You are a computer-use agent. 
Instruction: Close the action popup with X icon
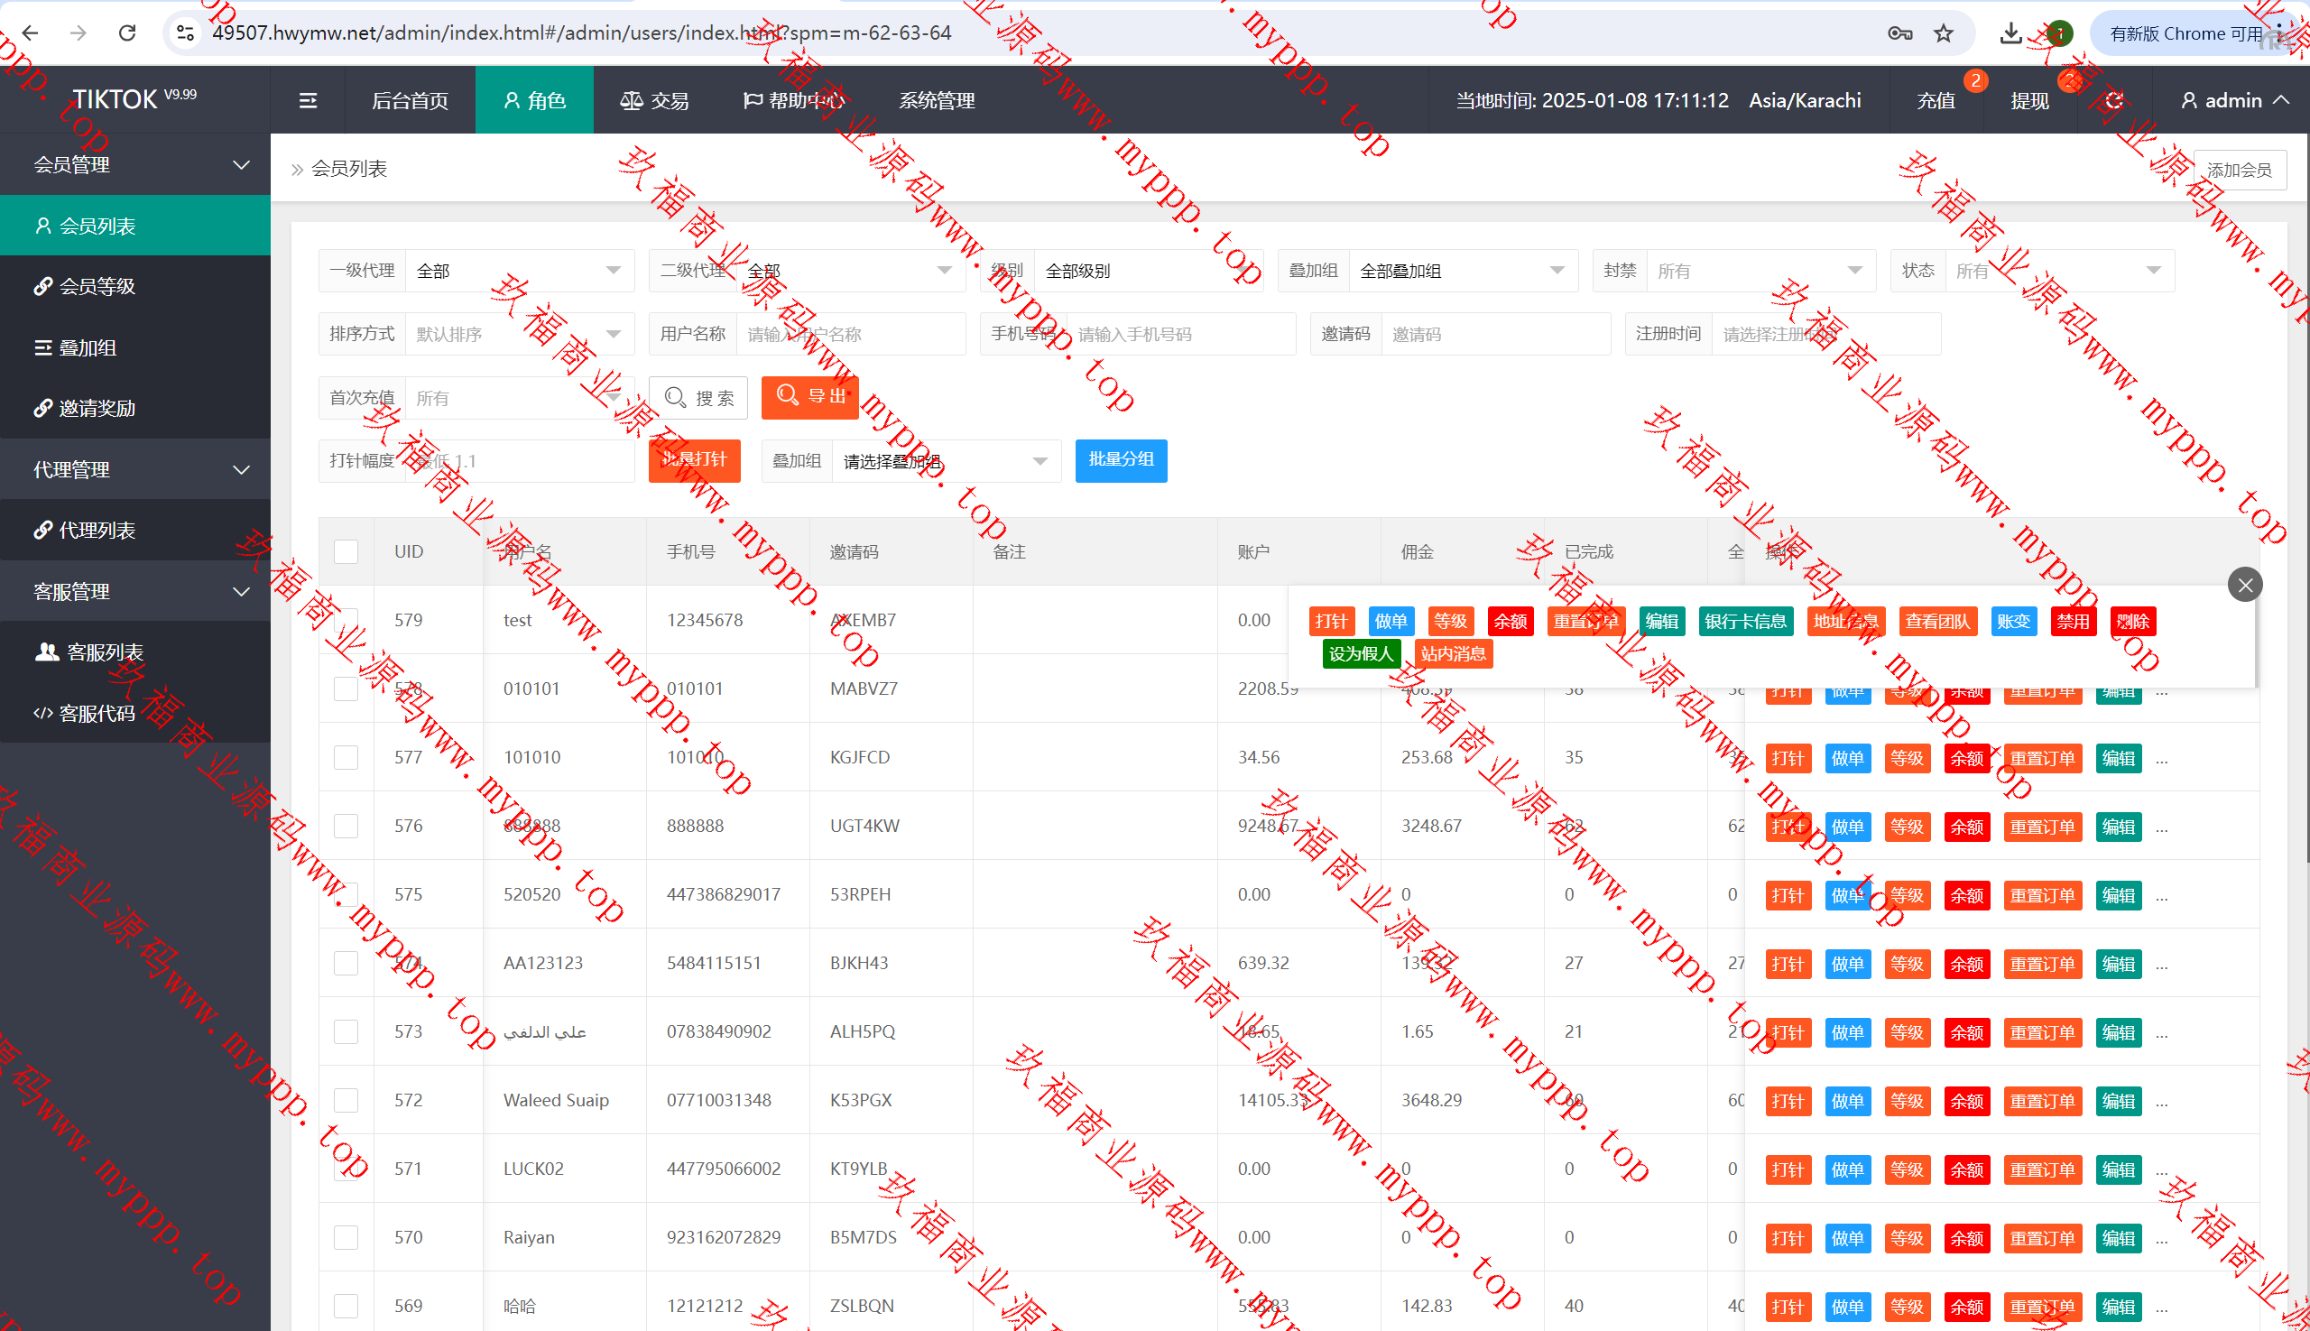tap(2244, 585)
